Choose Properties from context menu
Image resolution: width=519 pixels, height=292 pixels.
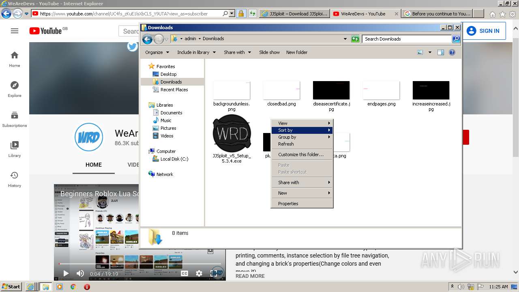tap(302, 204)
